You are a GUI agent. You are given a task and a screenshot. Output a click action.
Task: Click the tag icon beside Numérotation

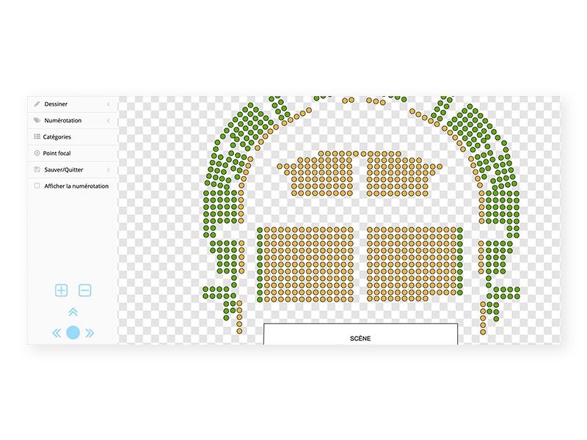tap(37, 120)
